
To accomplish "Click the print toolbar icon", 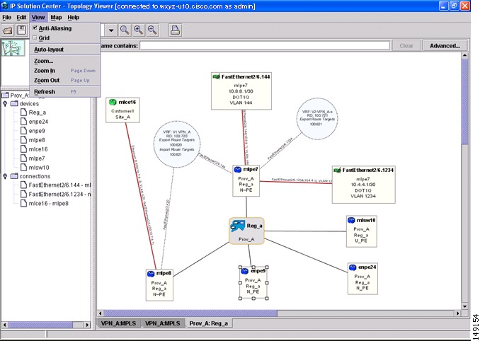I will (x=175, y=30).
